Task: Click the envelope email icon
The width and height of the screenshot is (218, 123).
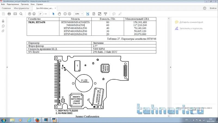Action: pos(15,14)
